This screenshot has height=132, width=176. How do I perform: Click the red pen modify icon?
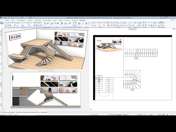[93, 23]
